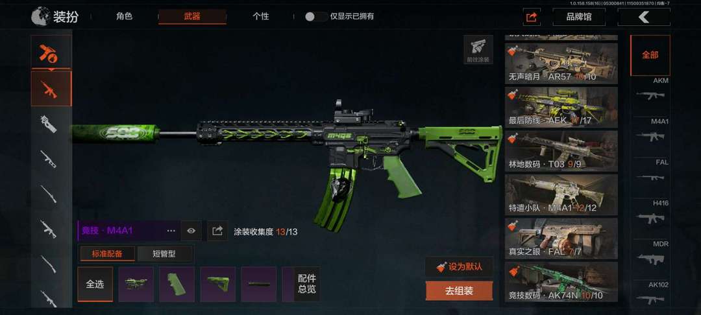Viewport: 701px width, 315px height.
Task: Switch to the 个性 tab
Action: click(261, 17)
